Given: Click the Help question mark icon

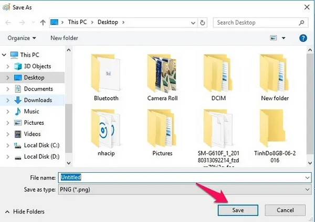Looking at the screenshot, I should pos(303,38).
